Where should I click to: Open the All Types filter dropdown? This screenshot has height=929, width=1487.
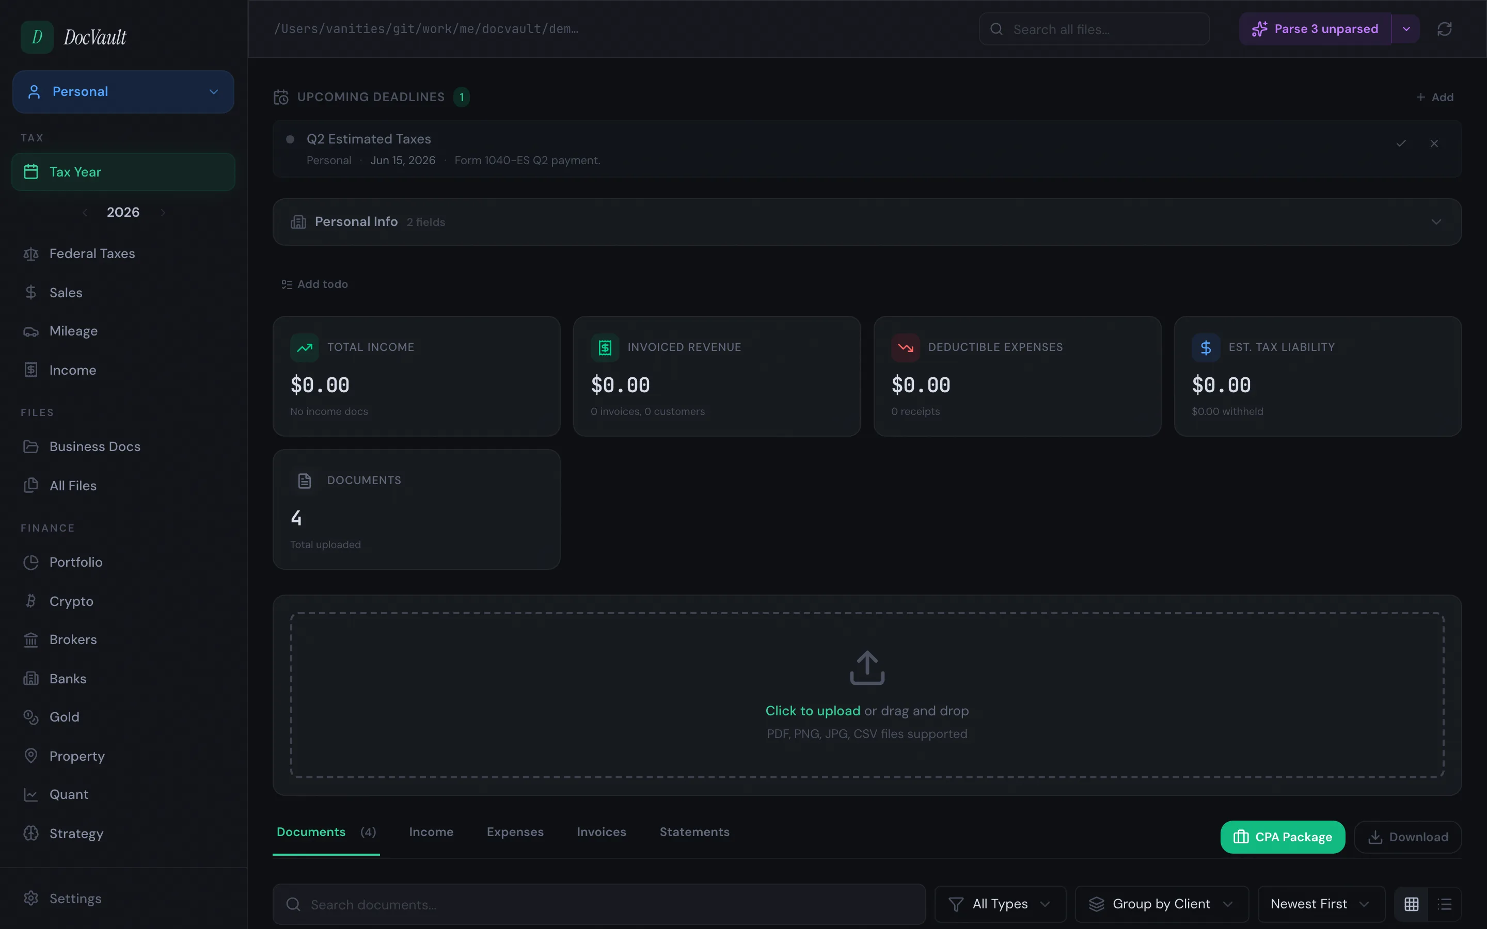point(1000,904)
